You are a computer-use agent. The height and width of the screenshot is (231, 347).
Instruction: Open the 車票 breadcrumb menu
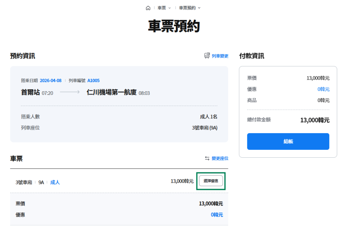pyautogui.click(x=162, y=8)
